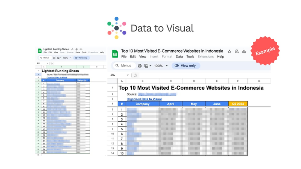Open Help menu in Indonesia sheet

pos(220,57)
